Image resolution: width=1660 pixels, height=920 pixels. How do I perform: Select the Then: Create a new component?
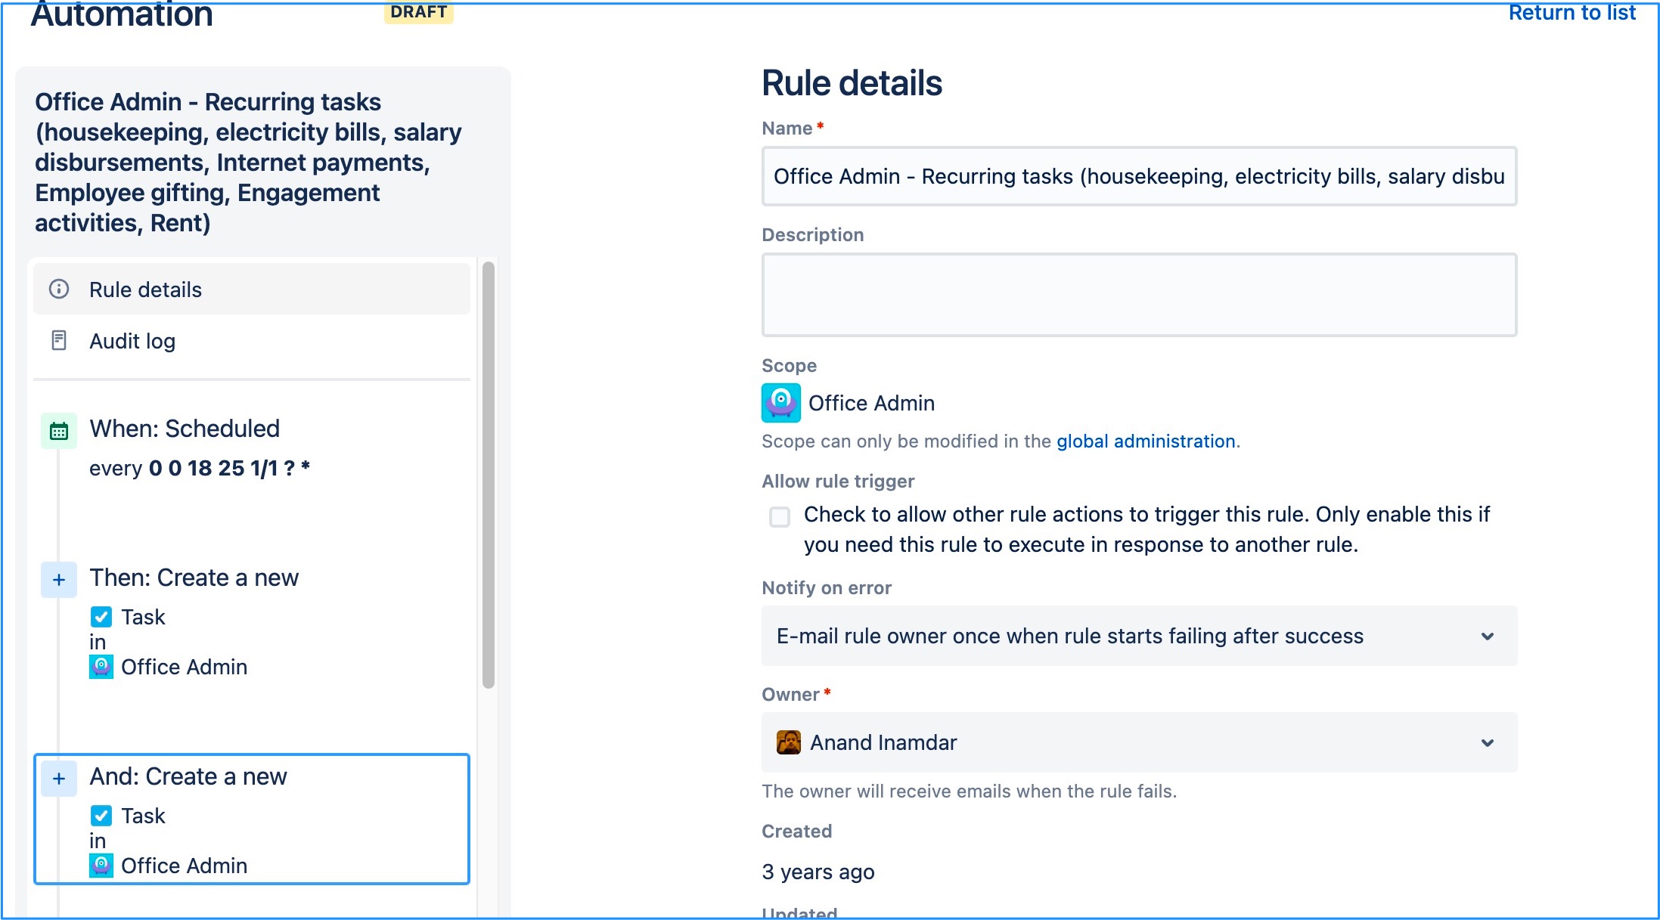[x=252, y=621]
